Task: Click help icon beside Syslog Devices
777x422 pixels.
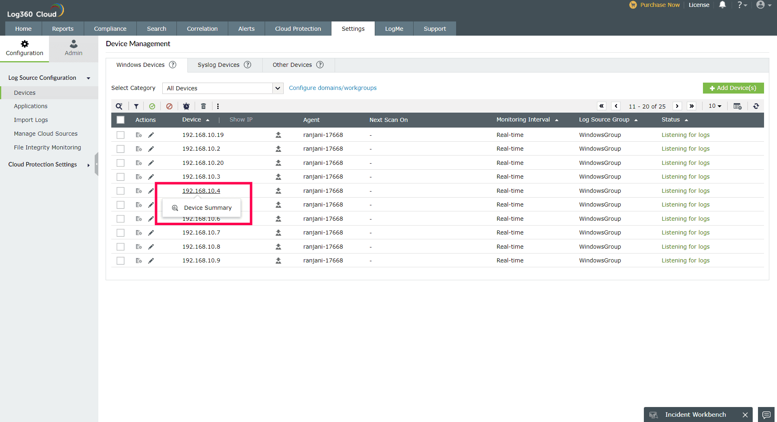Action: click(x=248, y=65)
